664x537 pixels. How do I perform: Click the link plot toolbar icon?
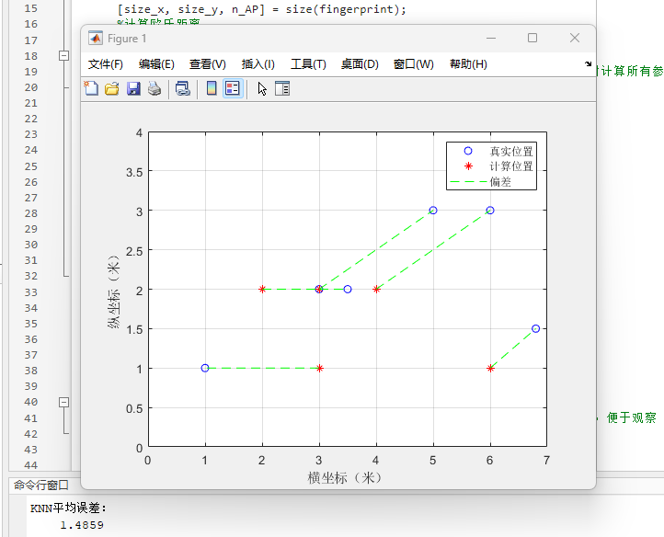(183, 88)
